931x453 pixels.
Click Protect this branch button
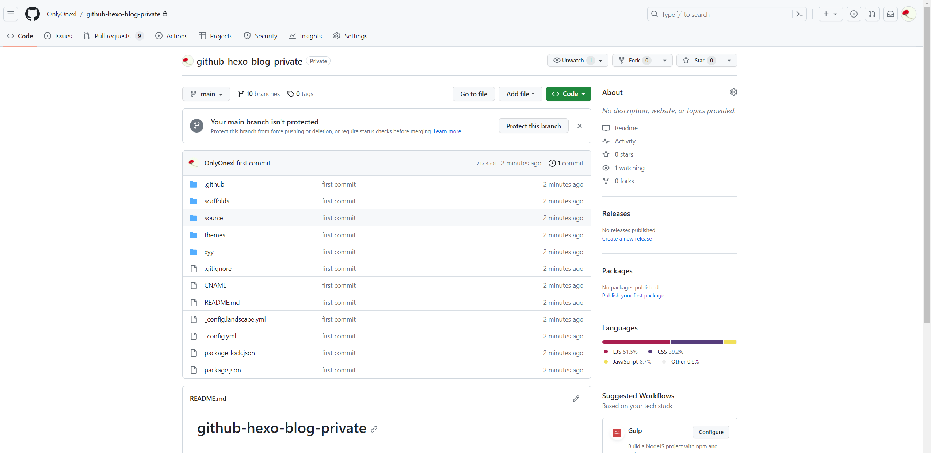[533, 126]
